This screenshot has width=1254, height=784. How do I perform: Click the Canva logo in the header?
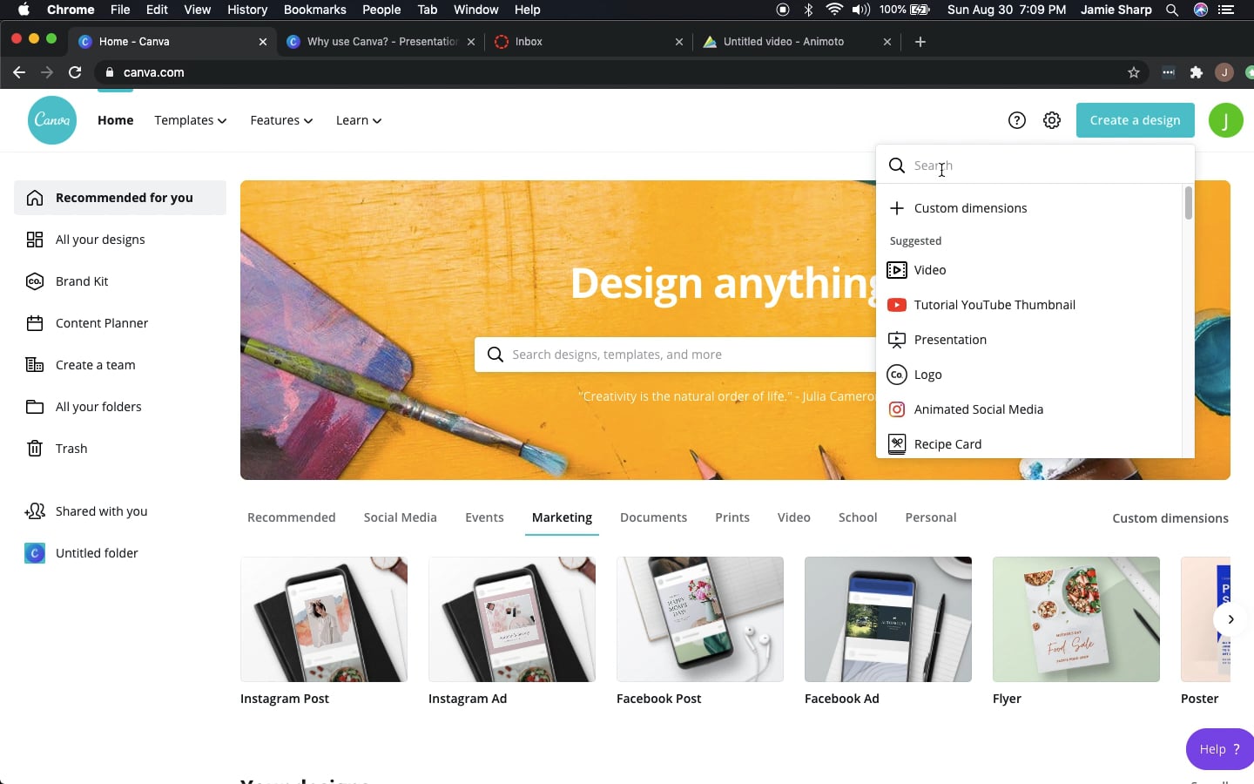point(52,120)
